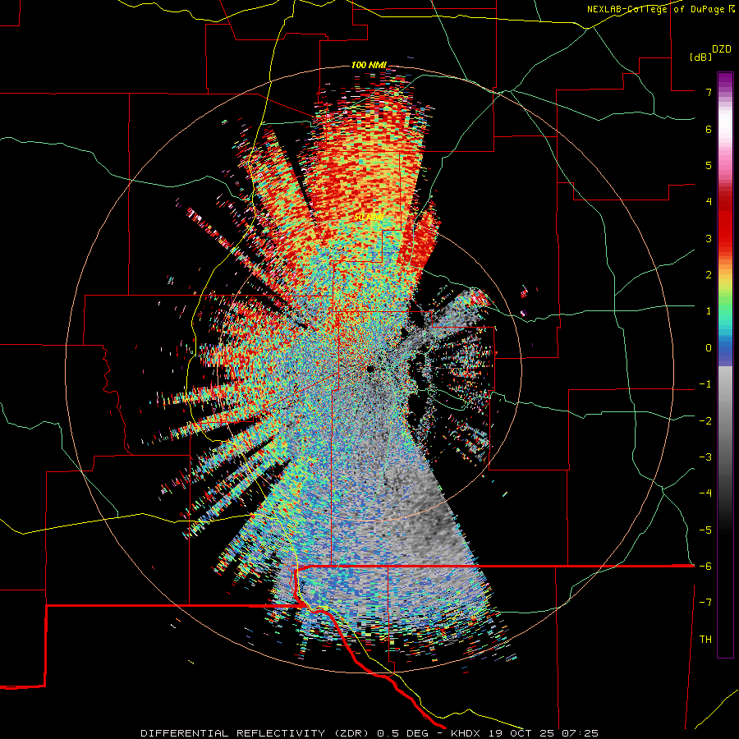This screenshot has height=739, width=739.
Task: Click the 100 NMI range ring label
Action: [x=369, y=65]
